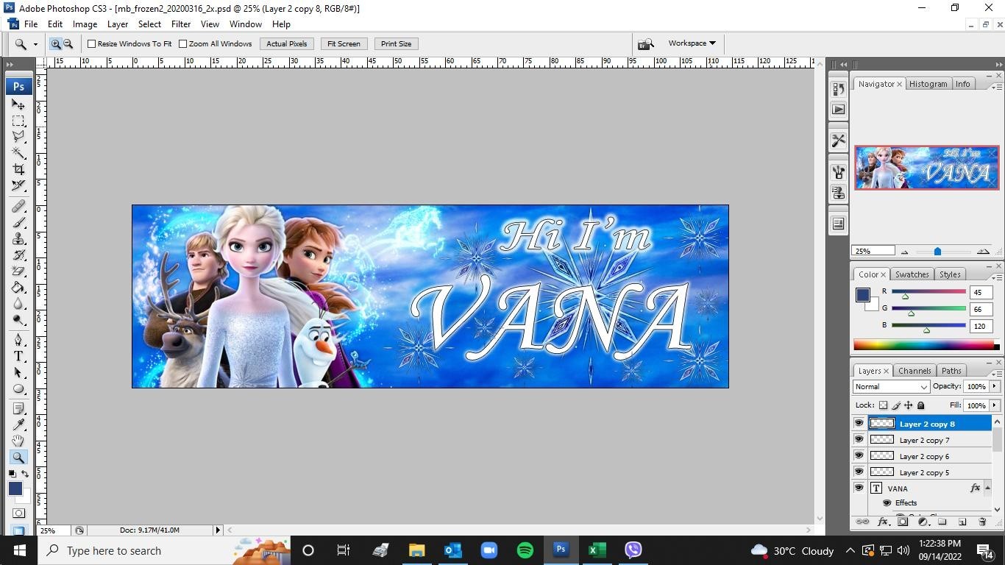Hide Layer 2 copy 7 visibility eye
Screen dimensions: 1005x565
pos(859,439)
